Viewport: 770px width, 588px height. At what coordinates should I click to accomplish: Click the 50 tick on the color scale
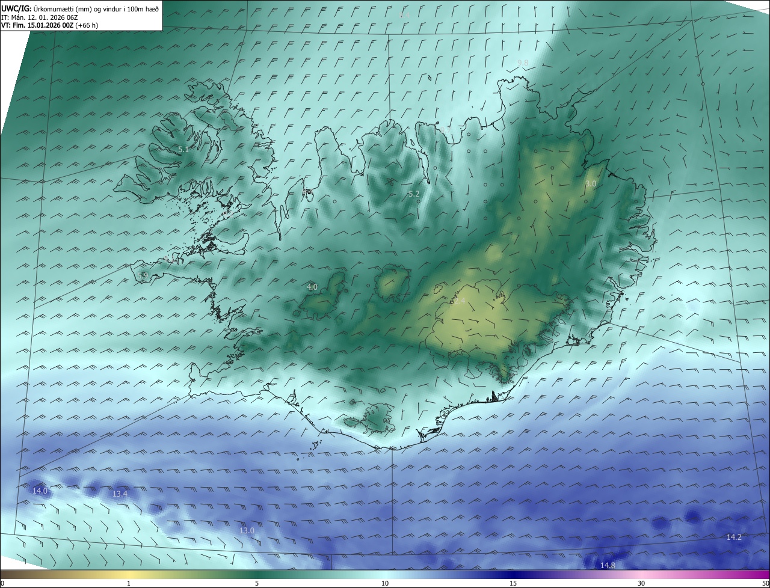click(765, 583)
